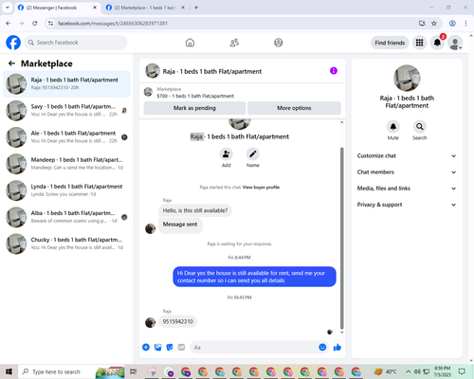Open the Facebook logo home link

[13, 43]
